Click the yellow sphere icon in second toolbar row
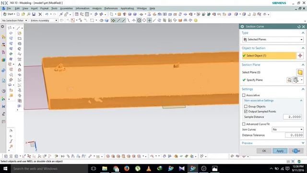This screenshot has width=307, height=173. (196, 20)
